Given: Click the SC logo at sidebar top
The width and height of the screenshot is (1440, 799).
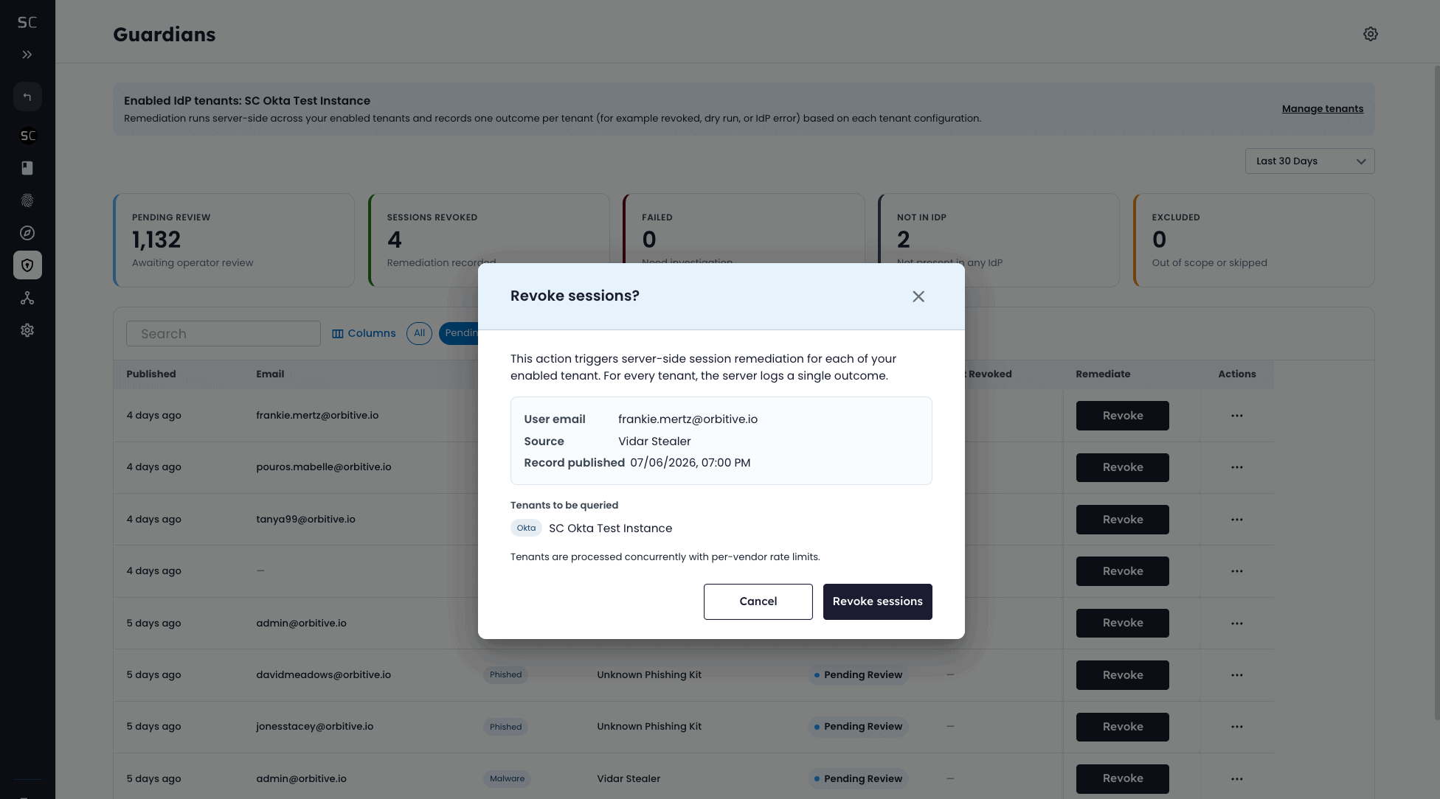Looking at the screenshot, I should click(x=27, y=22).
